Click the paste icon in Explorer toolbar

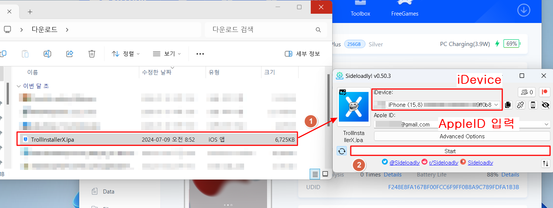pyautogui.click(x=25, y=54)
